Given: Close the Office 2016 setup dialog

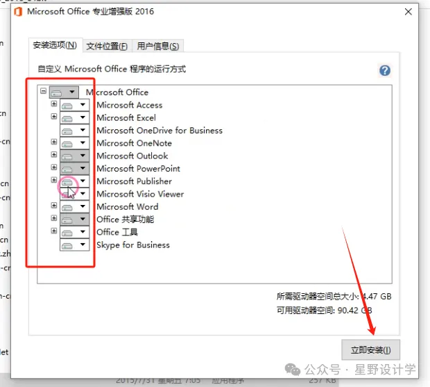Looking at the screenshot, I should click(409, 12).
